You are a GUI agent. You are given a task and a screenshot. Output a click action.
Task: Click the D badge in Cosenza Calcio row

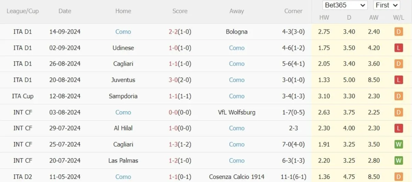click(x=398, y=177)
